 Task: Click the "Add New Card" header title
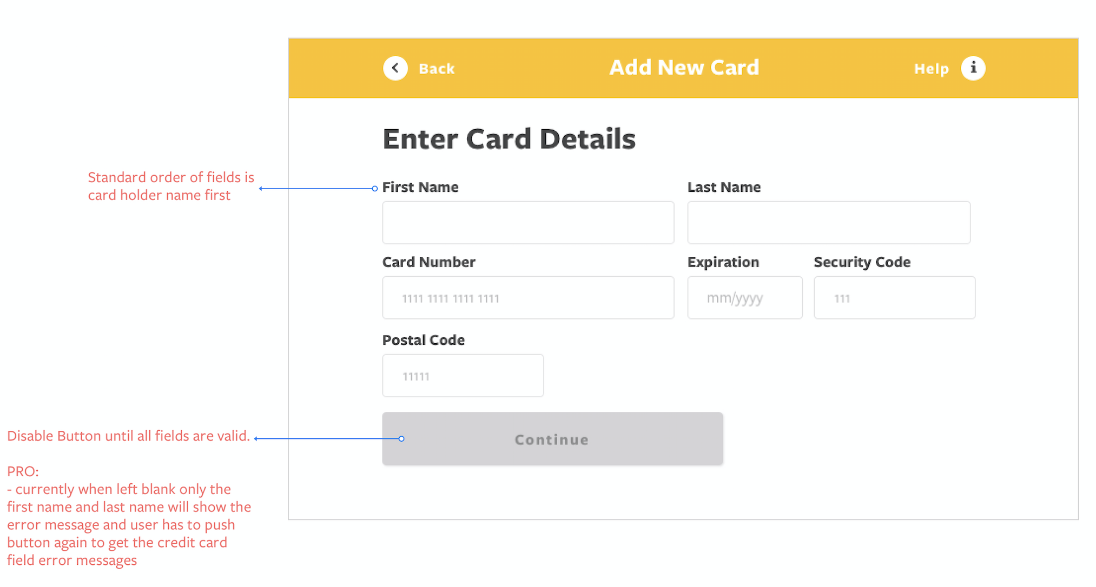tap(684, 68)
